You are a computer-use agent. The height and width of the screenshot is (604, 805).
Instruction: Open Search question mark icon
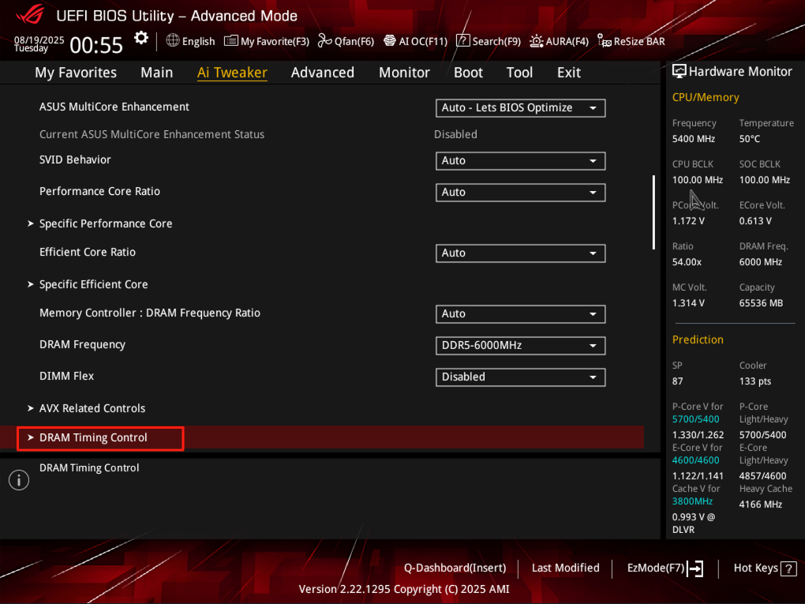[x=462, y=40]
